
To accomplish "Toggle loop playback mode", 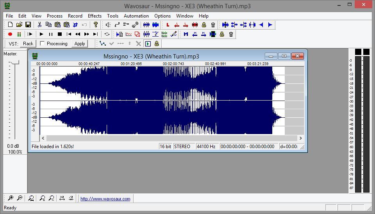I will click(107, 34).
